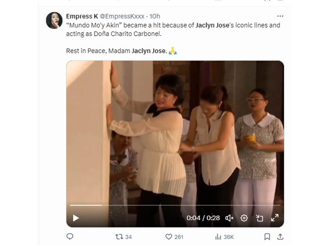Share the tweet via share icon
Image resolution: width=327 pixels, height=245 pixels.
280,237
